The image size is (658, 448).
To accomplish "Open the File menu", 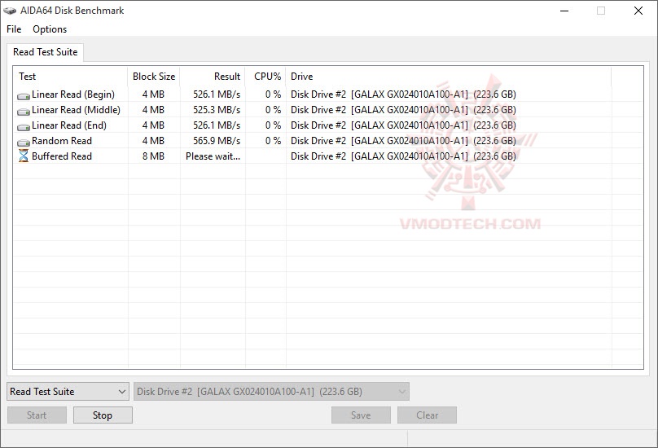I will [x=14, y=29].
